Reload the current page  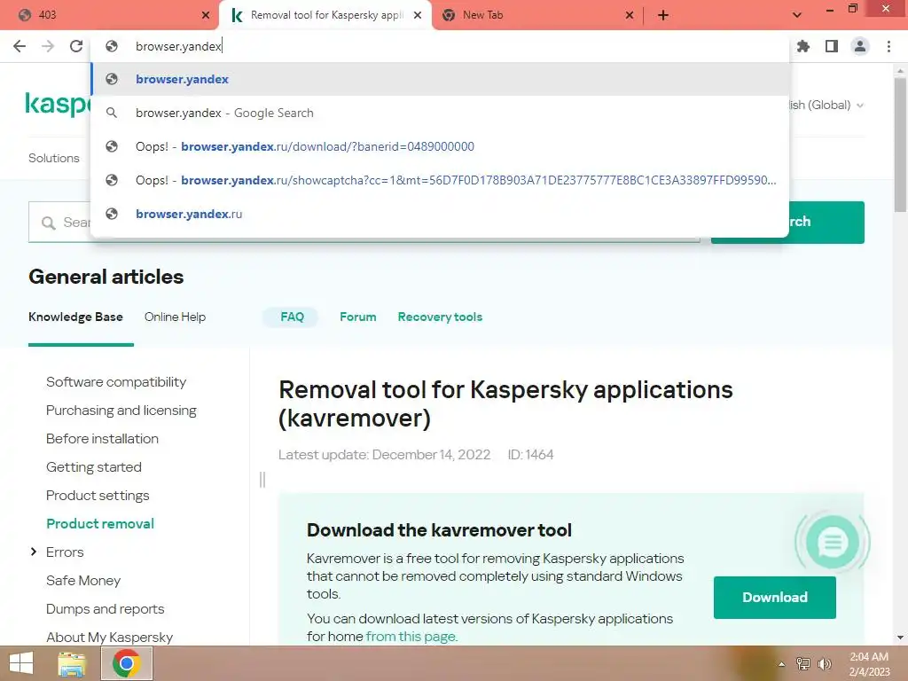point(76,46)
